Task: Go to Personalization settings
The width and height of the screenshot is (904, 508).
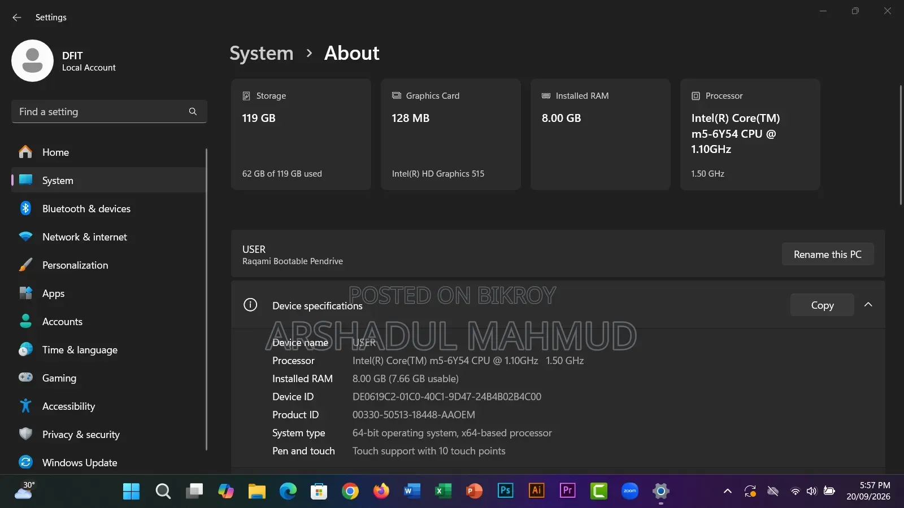Action: pyautogui.click(x=108, y=265)
